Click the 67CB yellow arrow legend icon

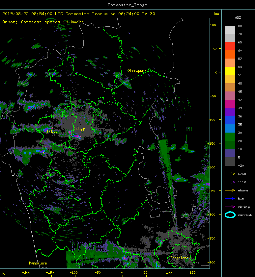point(230,174)
